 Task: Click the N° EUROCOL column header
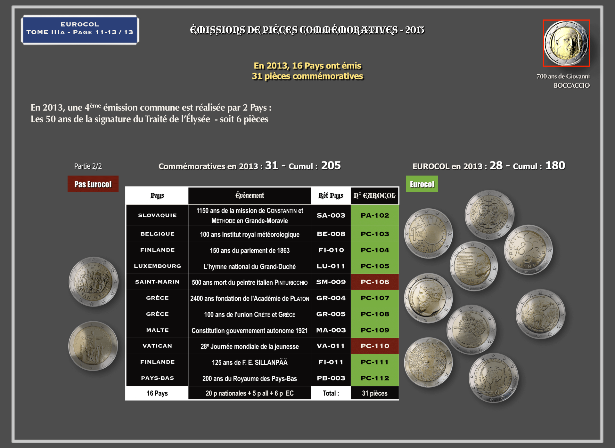point(375,196)
